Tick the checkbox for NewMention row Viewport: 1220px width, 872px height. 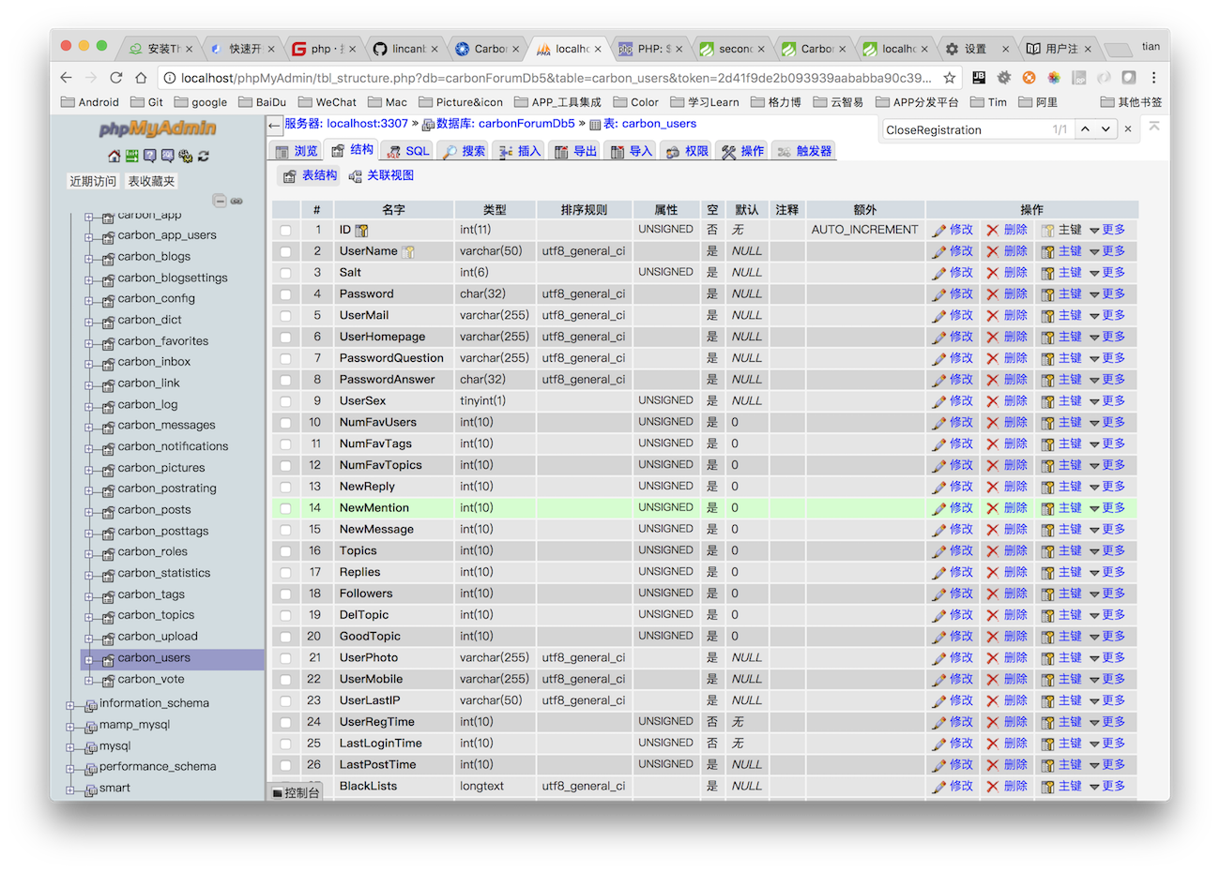tap(285, 508)
